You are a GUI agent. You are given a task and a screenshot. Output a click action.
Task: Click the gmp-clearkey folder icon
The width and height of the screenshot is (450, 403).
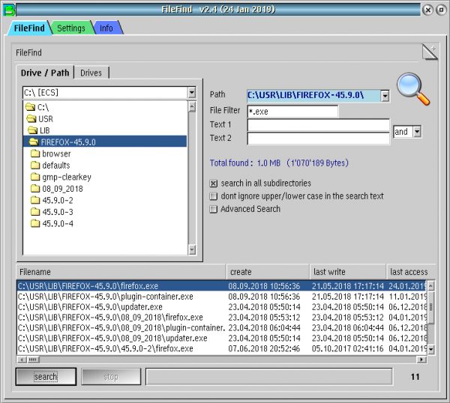(35, 177)
